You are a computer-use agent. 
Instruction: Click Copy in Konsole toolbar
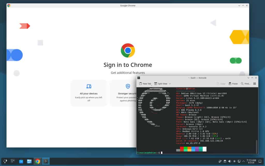click(x=221, y=84)
